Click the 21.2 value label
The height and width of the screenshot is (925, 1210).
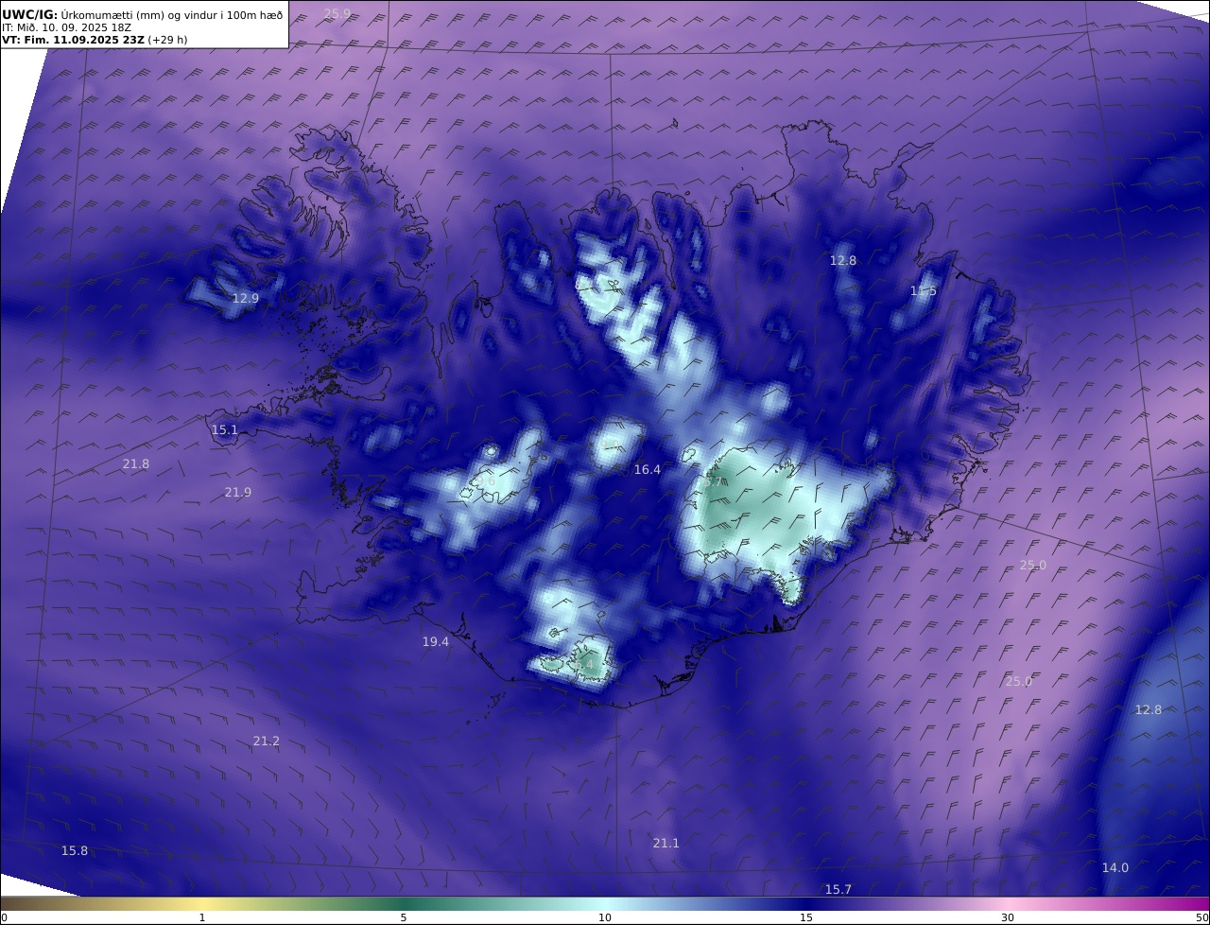tap(267, 741)
